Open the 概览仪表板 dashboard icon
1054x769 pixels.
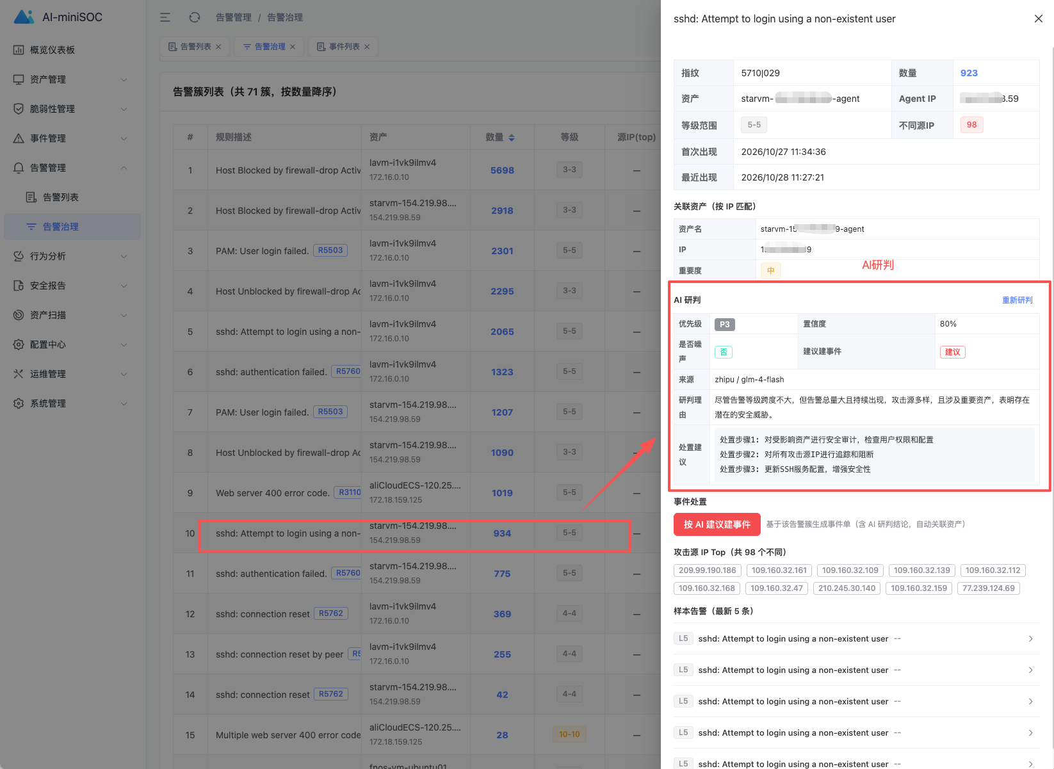pyautogui.click(x=19, y=50)
